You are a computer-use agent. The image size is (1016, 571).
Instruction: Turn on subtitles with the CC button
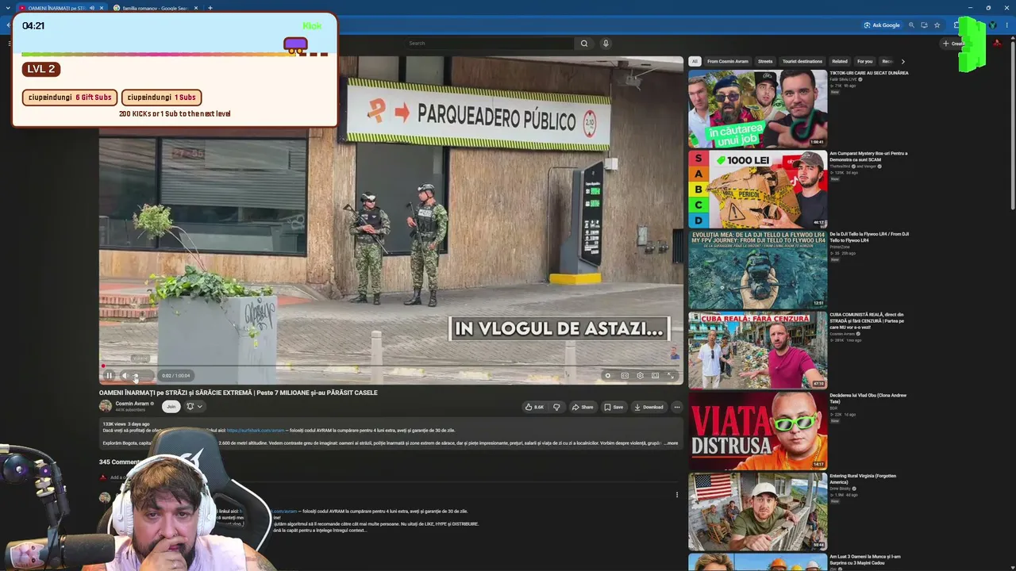point(625,376)
